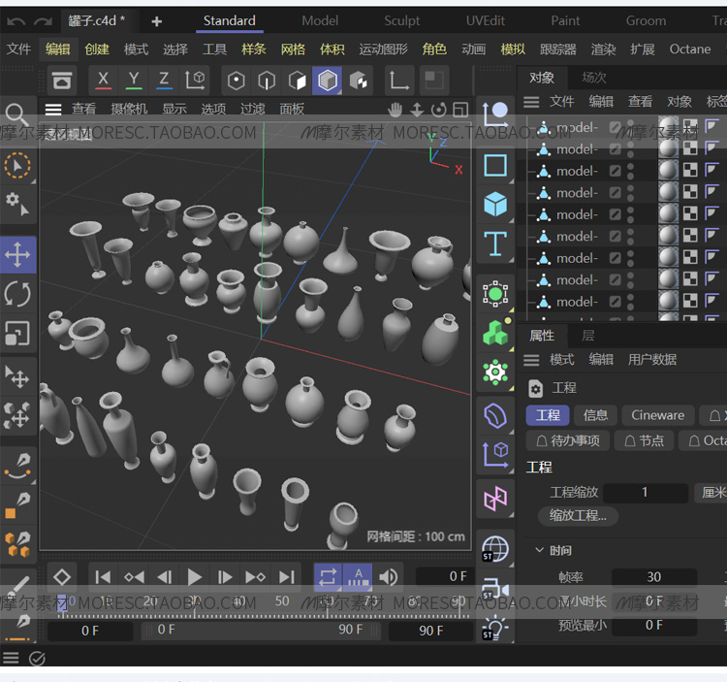Add the green Volume Builder icon
The width and height of the screenshot is (727, 682).
coord(495,332)
